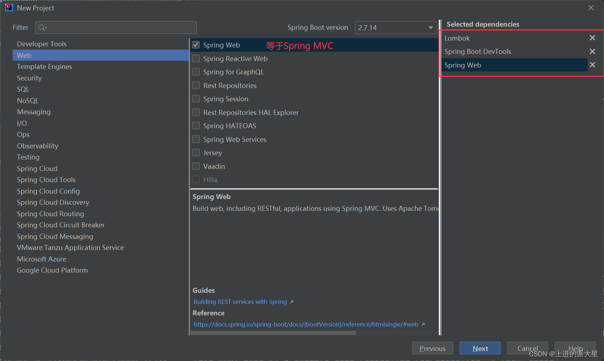Select the Security category

[100, 78]
